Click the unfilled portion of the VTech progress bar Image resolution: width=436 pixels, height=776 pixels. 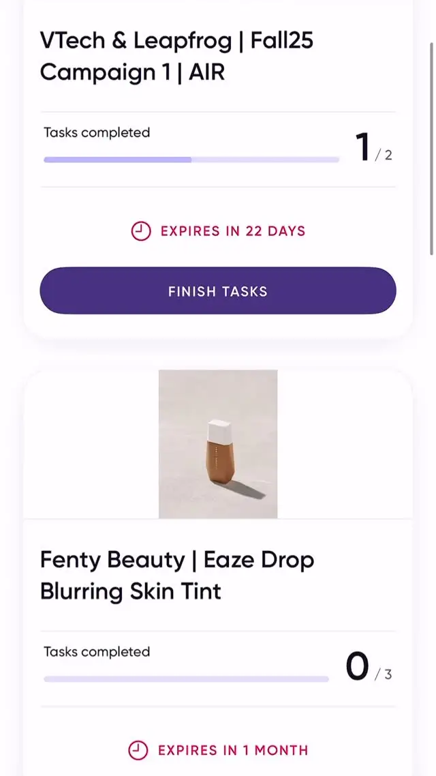point(266,160)
